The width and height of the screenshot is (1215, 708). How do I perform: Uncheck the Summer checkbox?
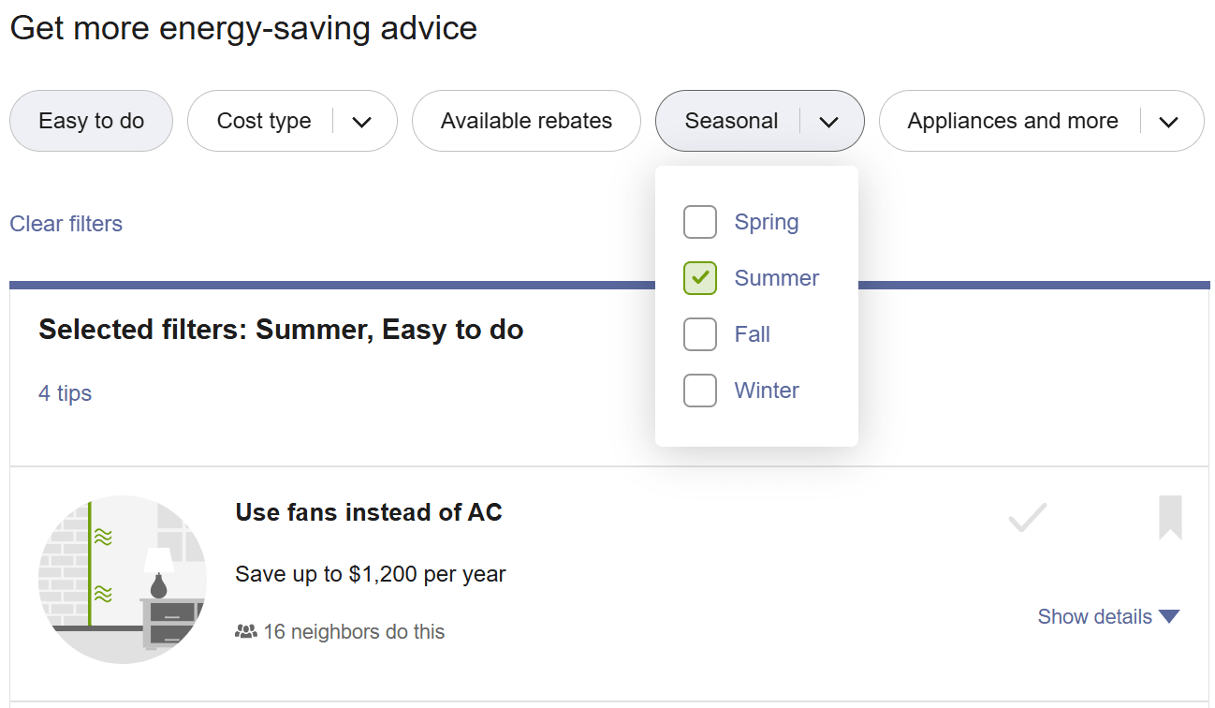click(x=699, y=278)
